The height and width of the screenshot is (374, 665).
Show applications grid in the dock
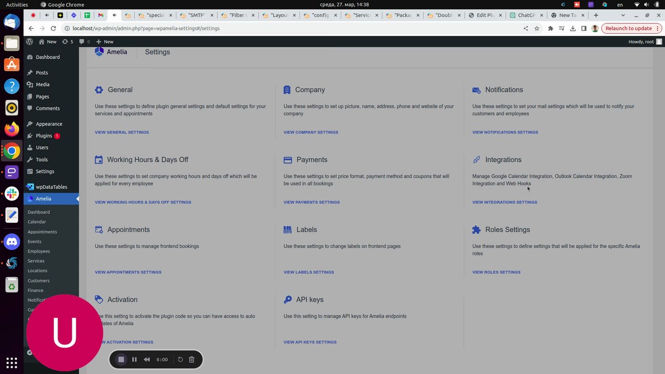11,363
